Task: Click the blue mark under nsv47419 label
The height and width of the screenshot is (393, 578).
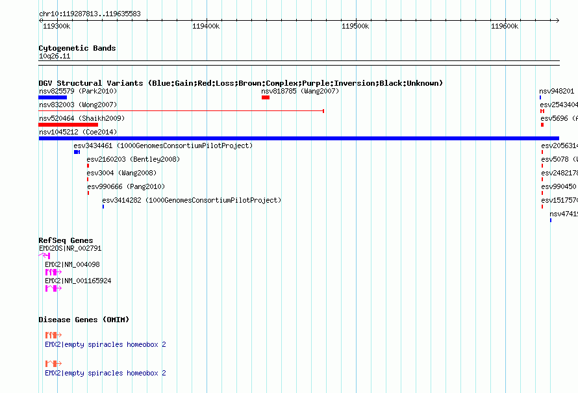Action: coord(551,220)
